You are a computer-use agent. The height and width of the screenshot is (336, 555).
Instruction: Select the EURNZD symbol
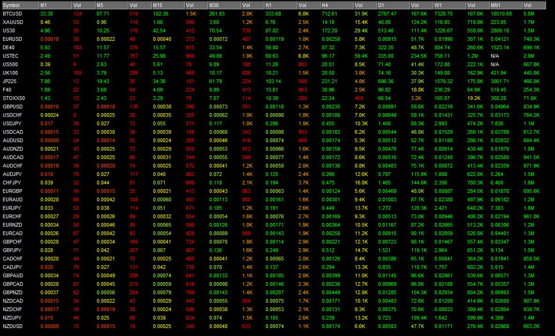click(12, 225)
